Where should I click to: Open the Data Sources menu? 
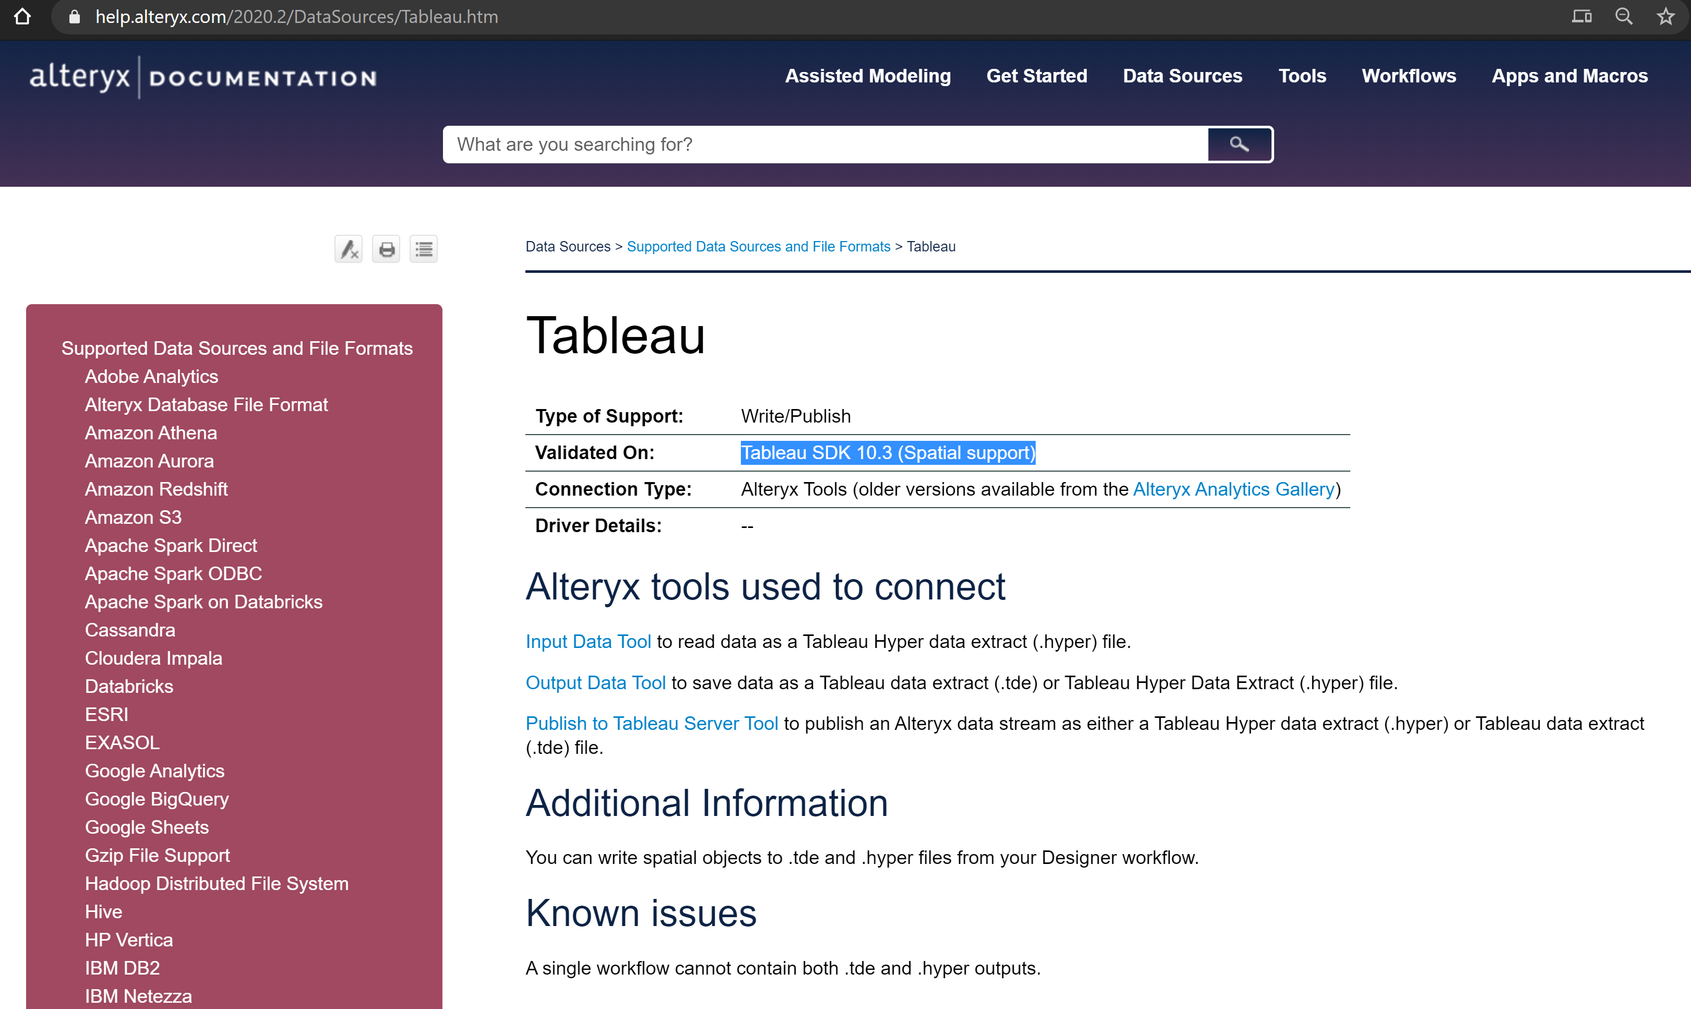click(1182, 76)
